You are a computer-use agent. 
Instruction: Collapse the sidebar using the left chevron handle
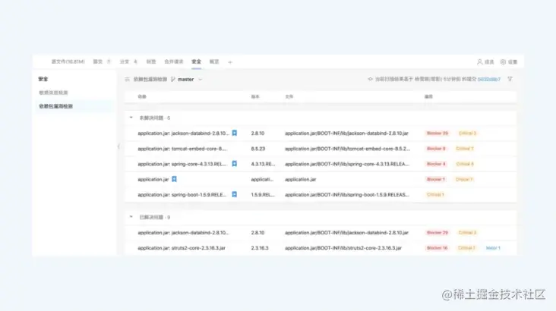point(118,146)
